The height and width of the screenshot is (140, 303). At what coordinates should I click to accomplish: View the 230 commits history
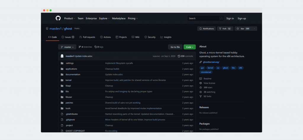[185, 56]
